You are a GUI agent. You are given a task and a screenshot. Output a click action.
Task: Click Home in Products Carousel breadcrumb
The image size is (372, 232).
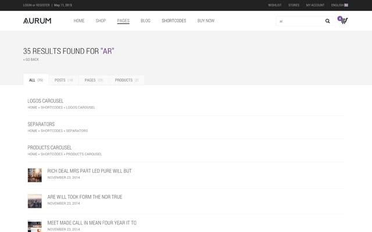click(33, 154)
